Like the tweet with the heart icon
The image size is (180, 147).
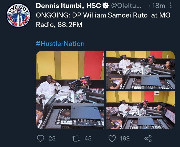coord(112,138)
